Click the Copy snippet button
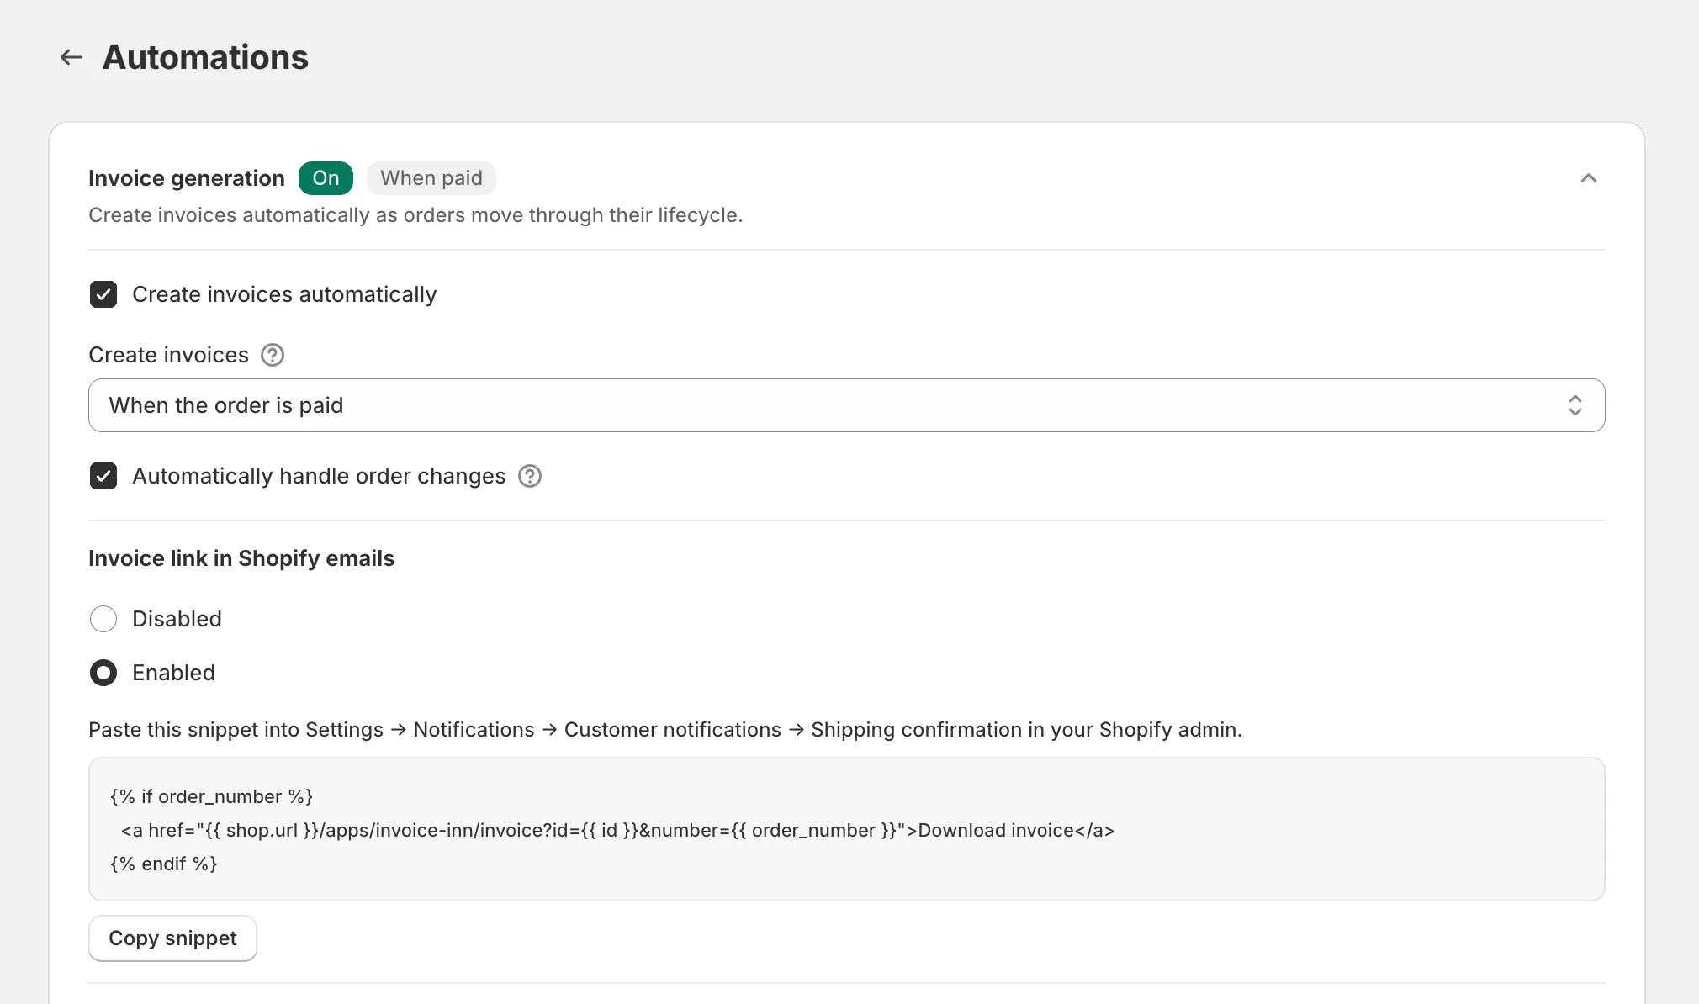This screenshot has width=1699, height=1004. [x=172, y=938]
